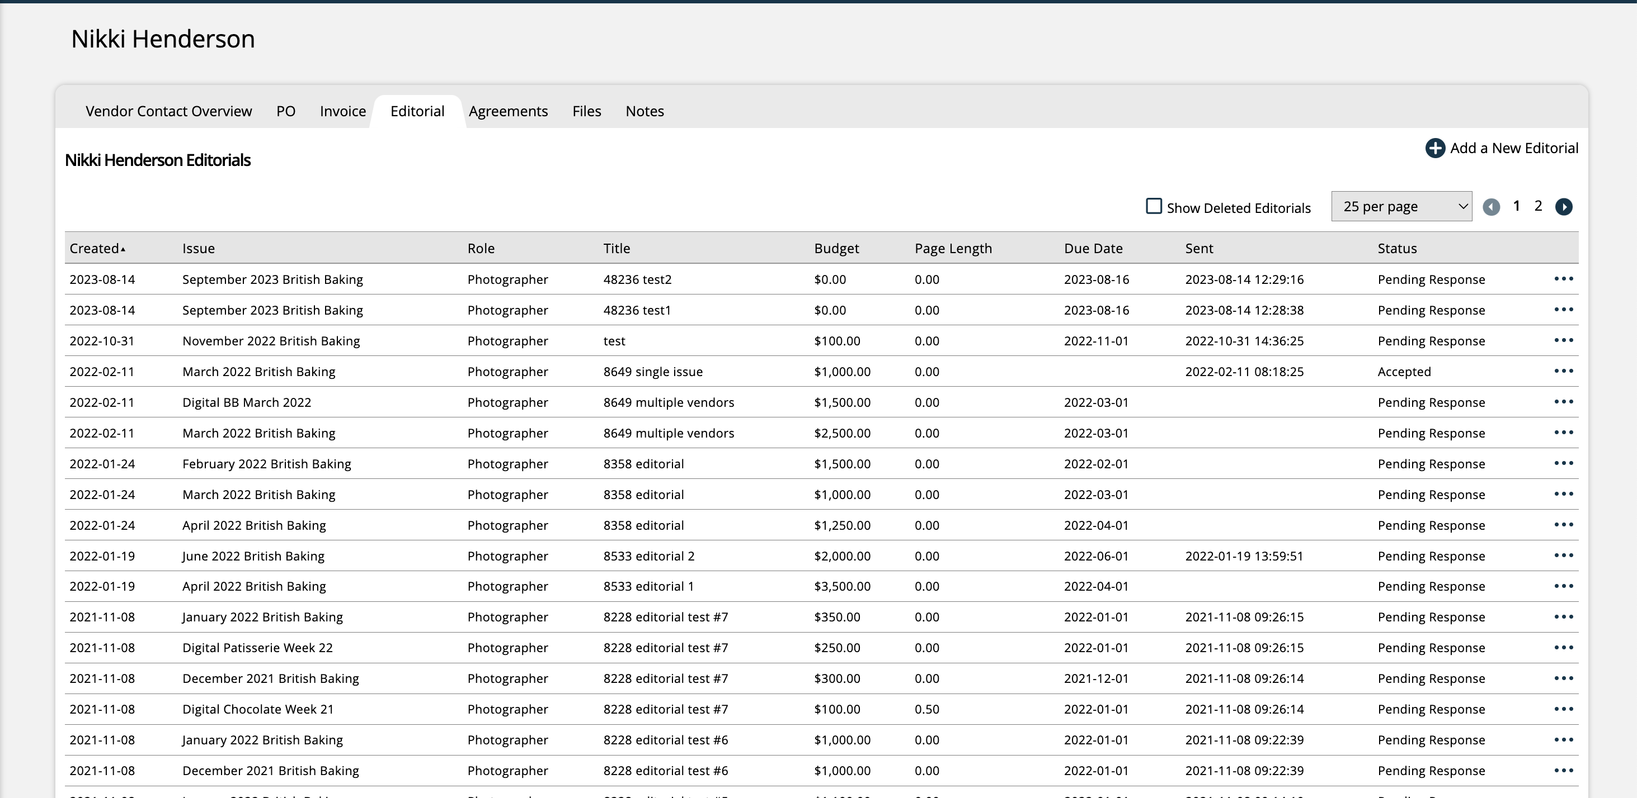Screen dimensions: 1637x798
Task: Switch to Vendor Contact Overview tab
Action: click(x=168, y=111)
